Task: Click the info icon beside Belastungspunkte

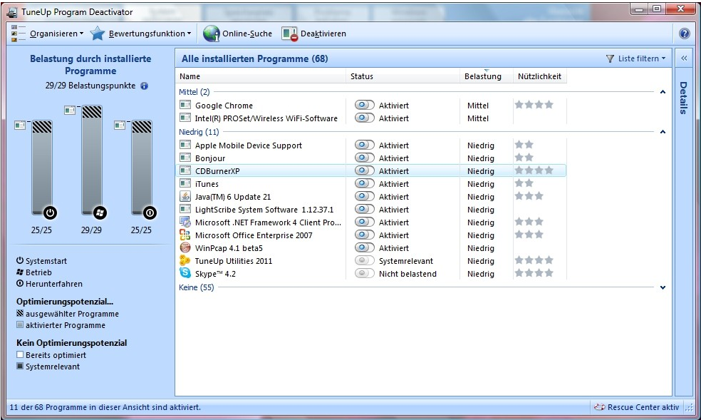Action: 145,86
